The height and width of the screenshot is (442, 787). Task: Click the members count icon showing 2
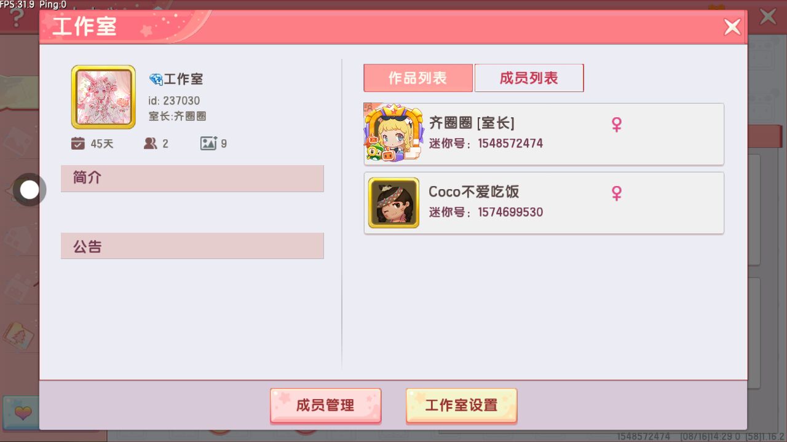pyautogui.click(x=150, y=144)
